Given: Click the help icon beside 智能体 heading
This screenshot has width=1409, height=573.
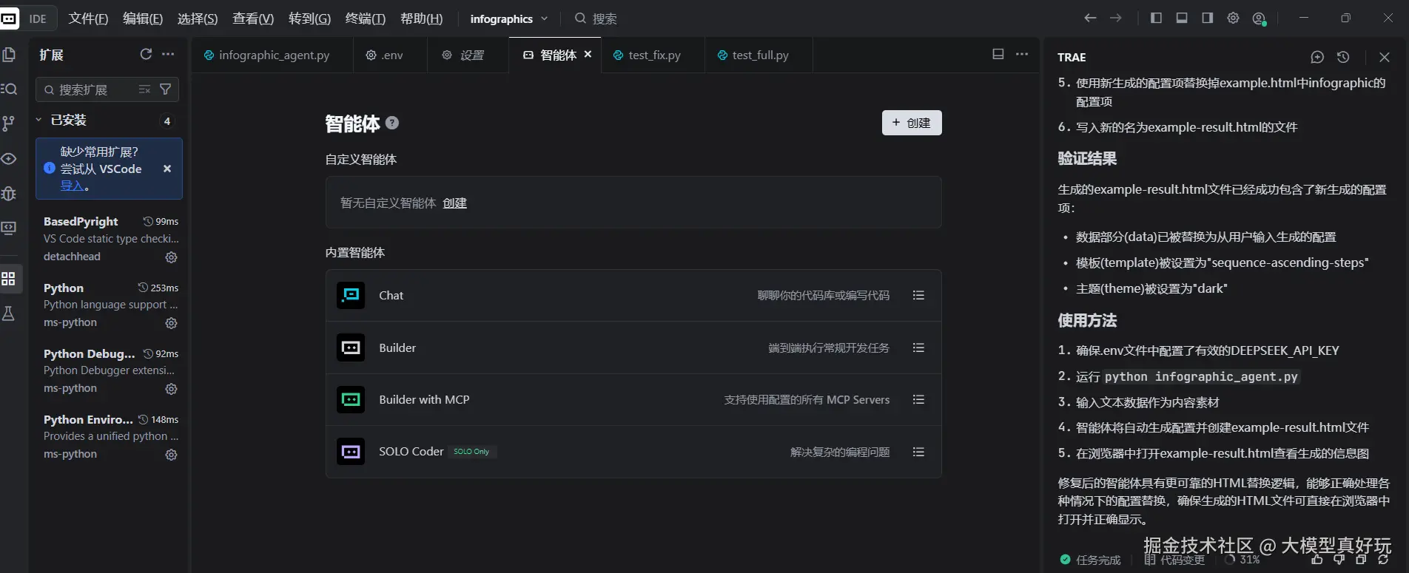Looking at the screenshot, I should (392, 123).
